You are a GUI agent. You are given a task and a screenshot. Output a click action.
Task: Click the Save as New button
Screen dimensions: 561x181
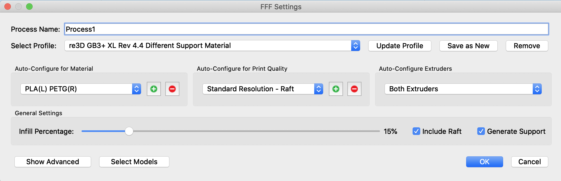pyautogui.click(x=469, y=46)
